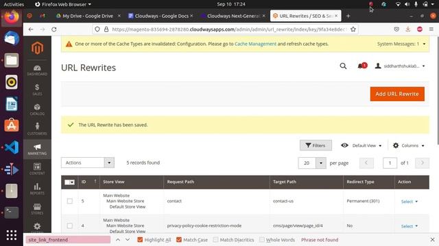This screenshot has width=439, height=246.
Task: Show all applications grid
Action: [12, 235]
